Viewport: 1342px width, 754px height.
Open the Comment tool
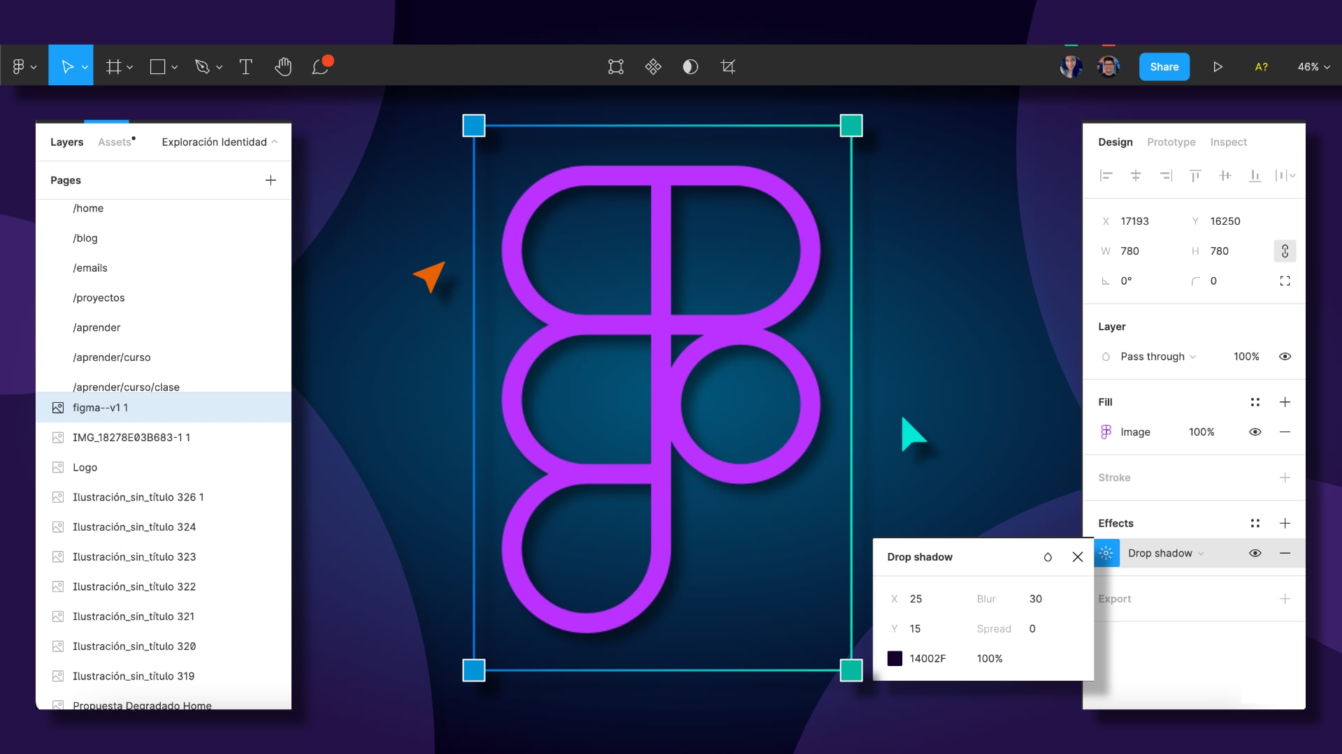point(319,66)
